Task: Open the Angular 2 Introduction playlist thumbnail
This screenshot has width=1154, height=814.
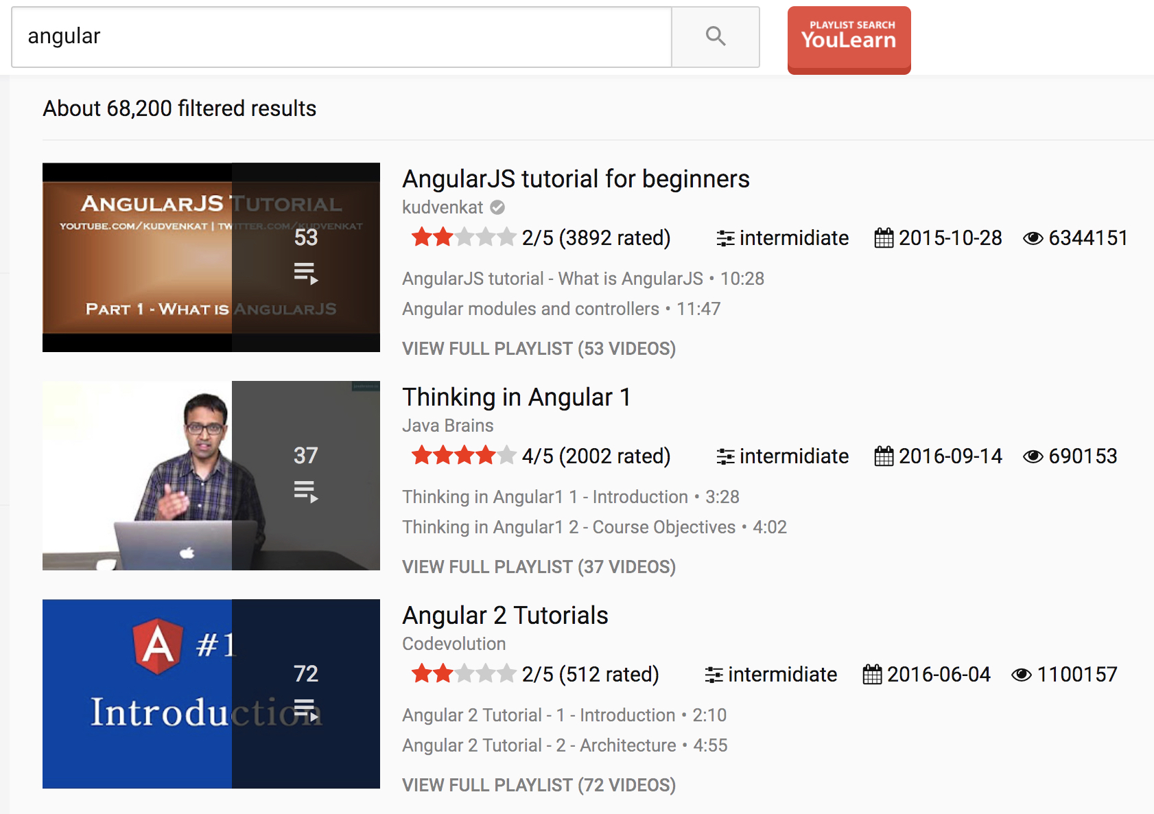Action: pyautogui.click(x=211, y=694)
